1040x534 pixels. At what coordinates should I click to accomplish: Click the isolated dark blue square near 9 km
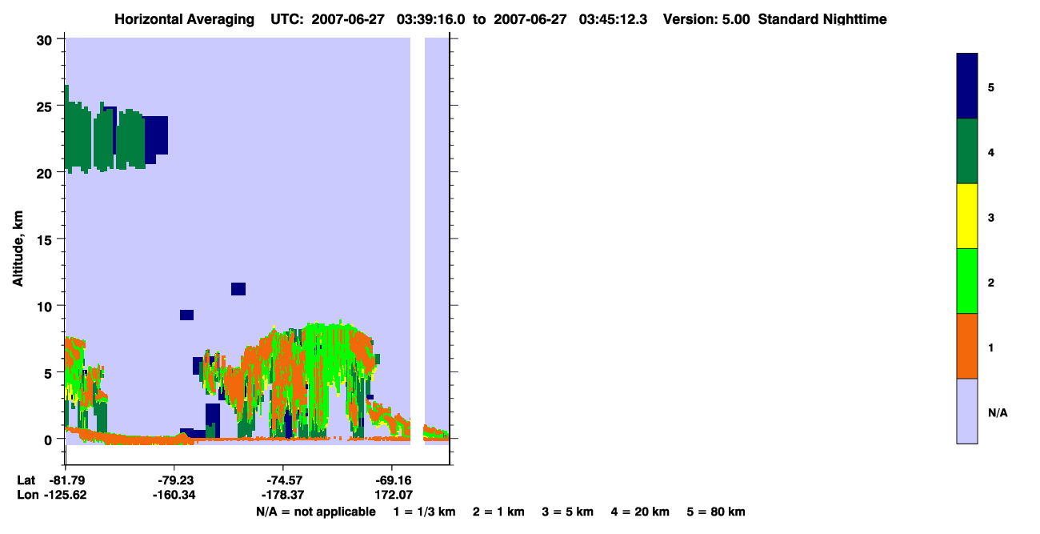pos(186,315)
